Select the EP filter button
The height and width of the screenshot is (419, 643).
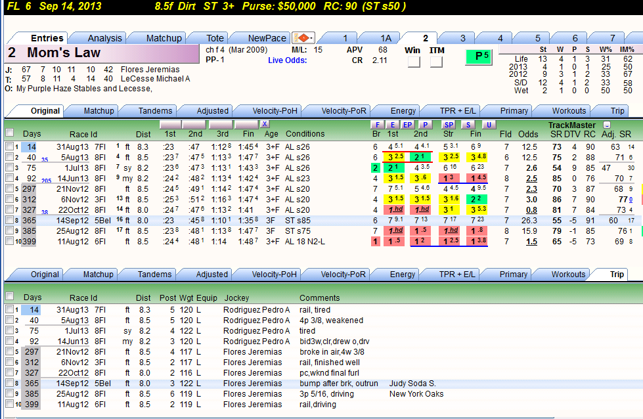407,125
